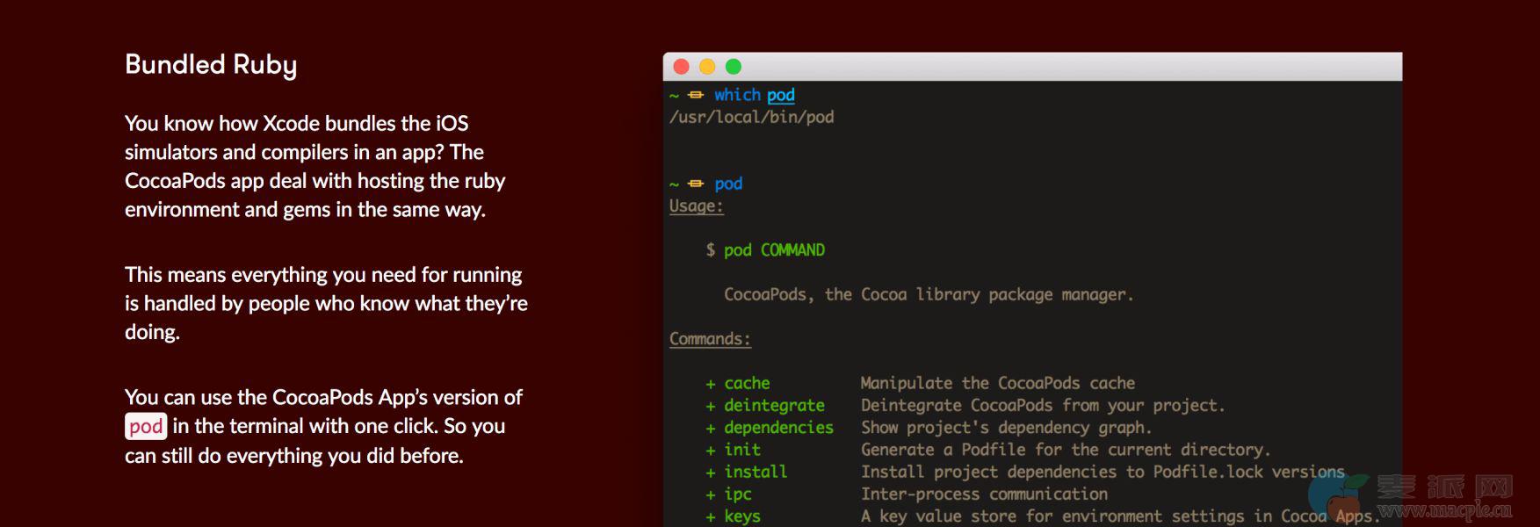Click the yellow minimize button on terminal
The height and width of the screenshot is (527, 1540).
click(707, 67)
